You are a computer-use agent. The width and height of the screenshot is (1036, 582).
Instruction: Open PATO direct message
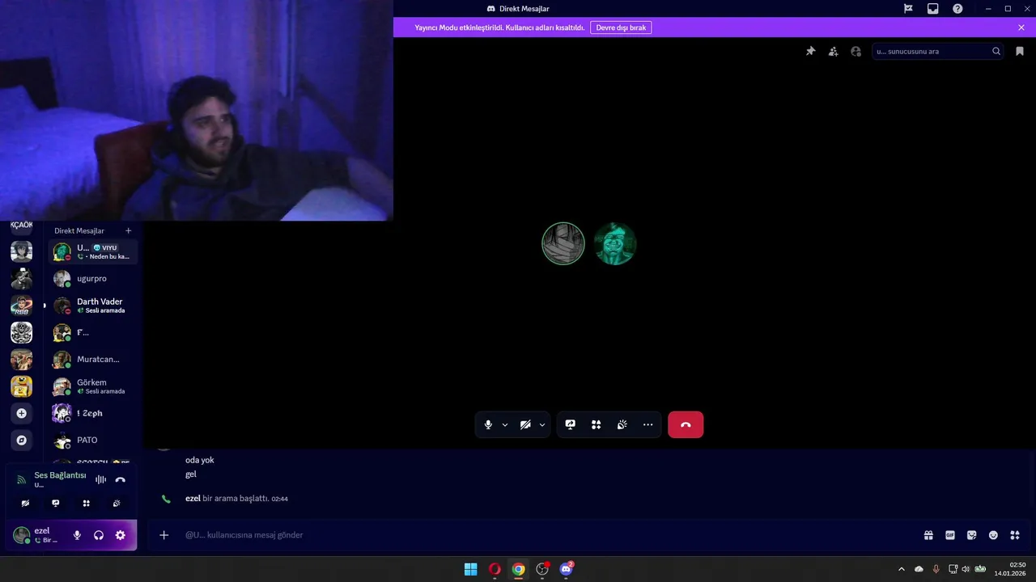point(93,440)
